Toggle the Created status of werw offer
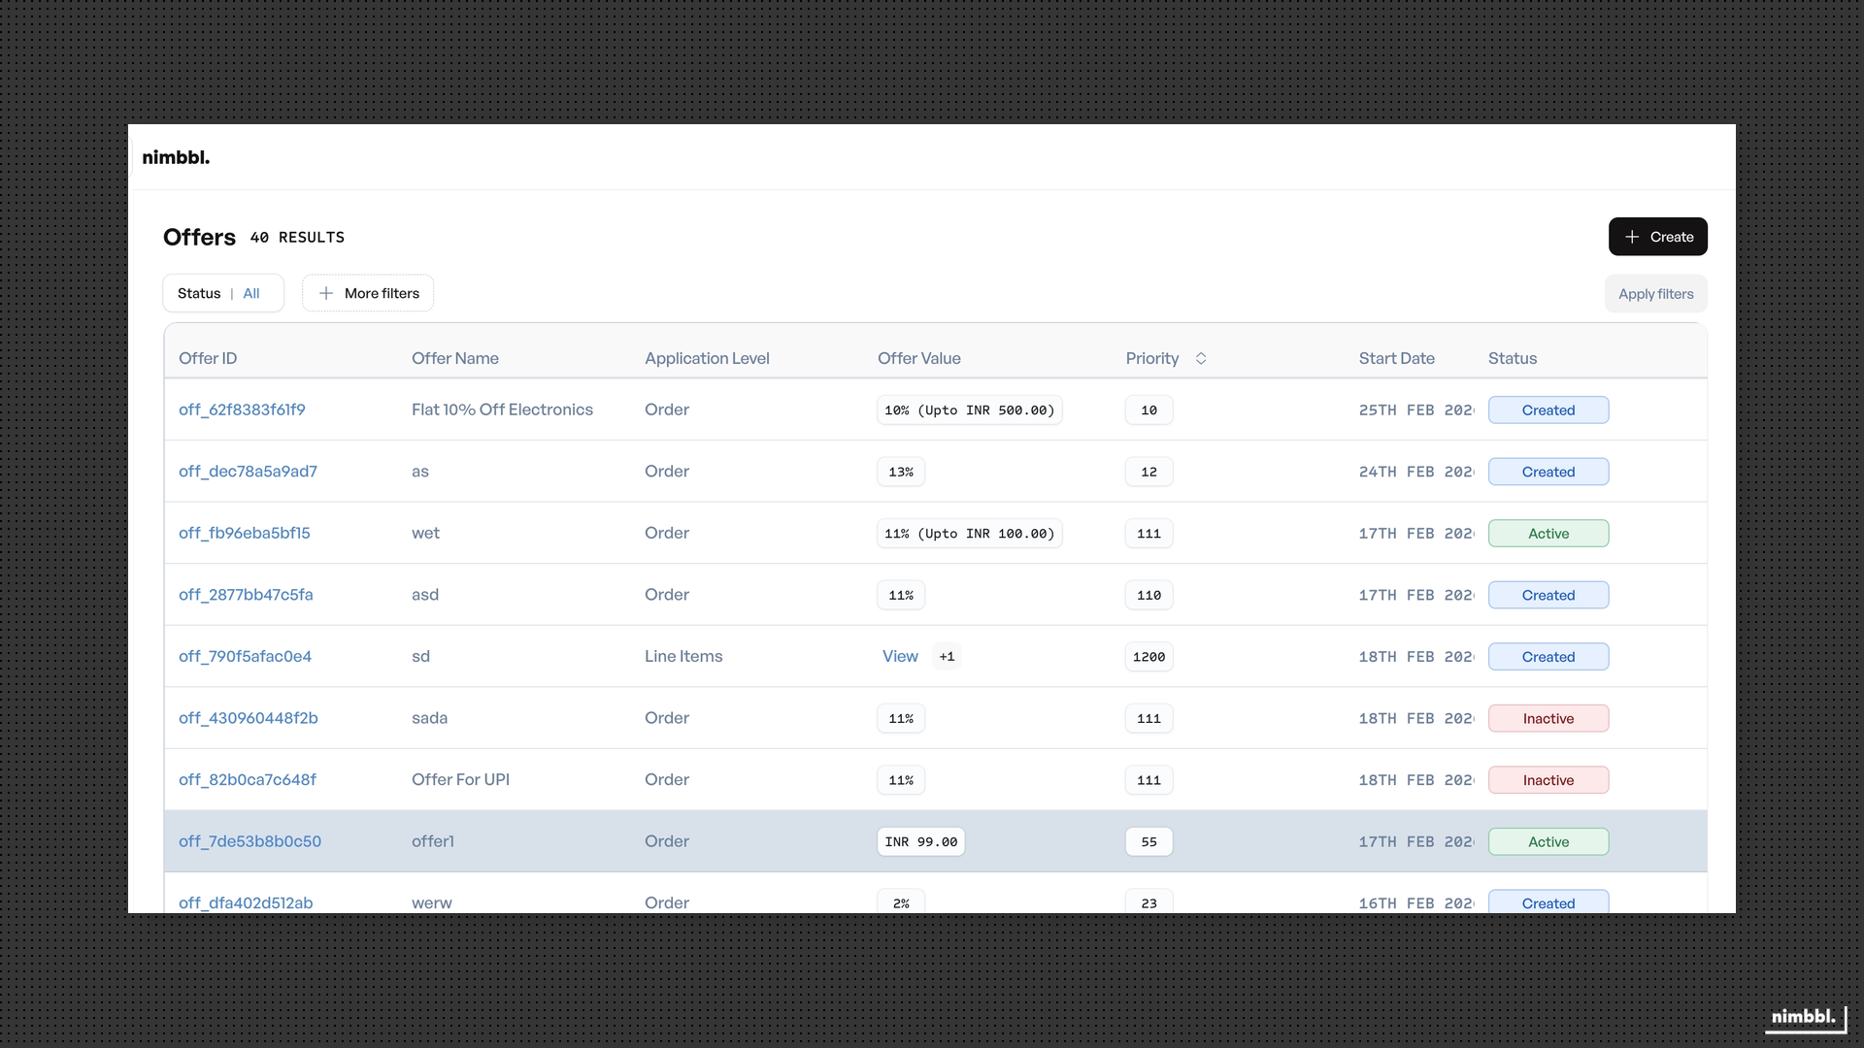The image size is (1864, 1048). point(1548,902)
